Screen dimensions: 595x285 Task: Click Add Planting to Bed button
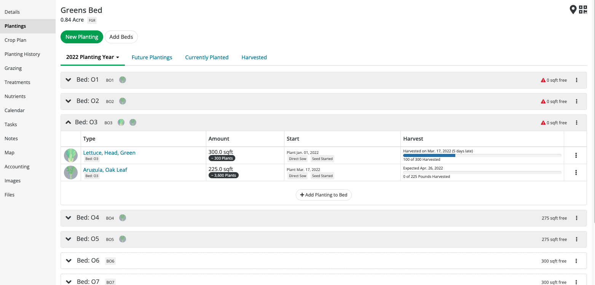(x=324, y=195)
